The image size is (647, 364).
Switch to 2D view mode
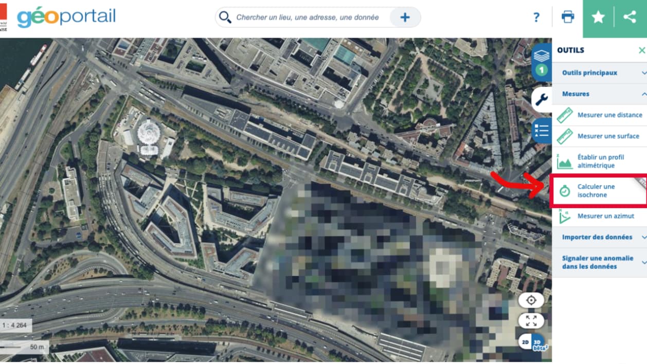tap(525, 341)
